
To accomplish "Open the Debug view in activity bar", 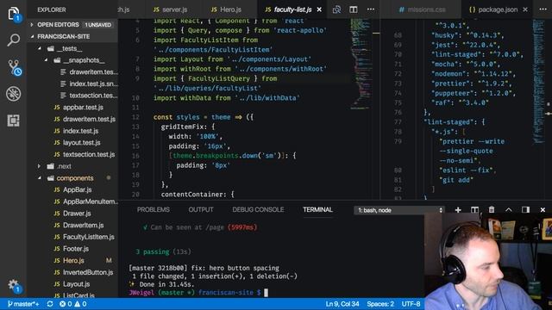I will 14,94.
